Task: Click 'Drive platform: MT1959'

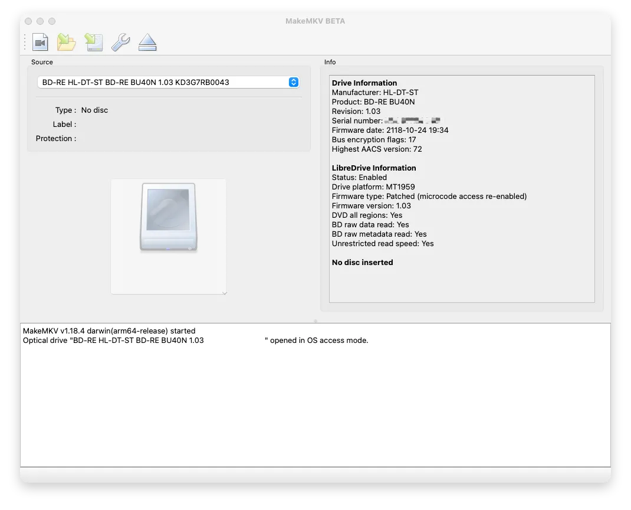Action: pos(373,187)
